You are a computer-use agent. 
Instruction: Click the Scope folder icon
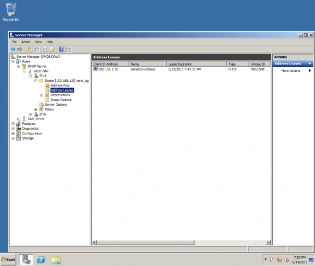pyautogui.click(x=41, y=81)
